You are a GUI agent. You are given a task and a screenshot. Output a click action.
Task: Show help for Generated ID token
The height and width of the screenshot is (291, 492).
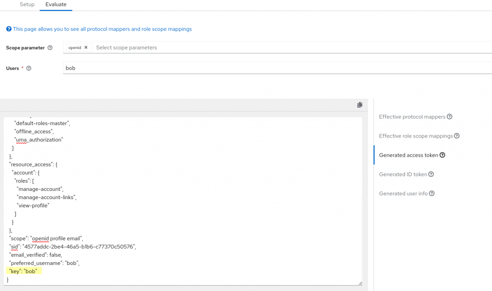click(431, 174)
